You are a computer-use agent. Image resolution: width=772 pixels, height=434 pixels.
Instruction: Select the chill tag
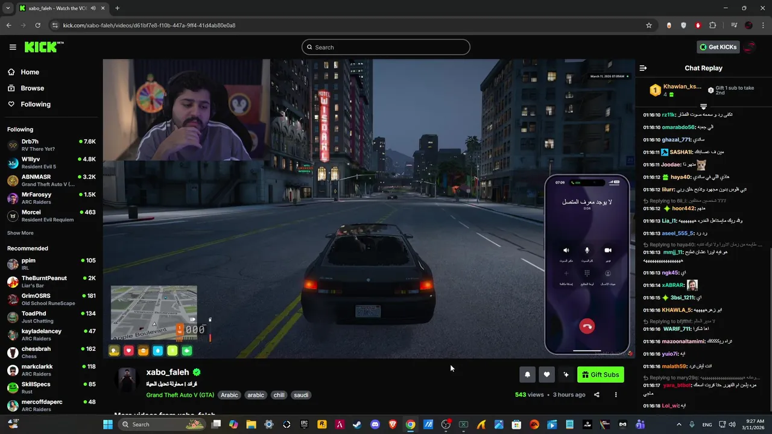pyautogui.click(x=279, y=395)
